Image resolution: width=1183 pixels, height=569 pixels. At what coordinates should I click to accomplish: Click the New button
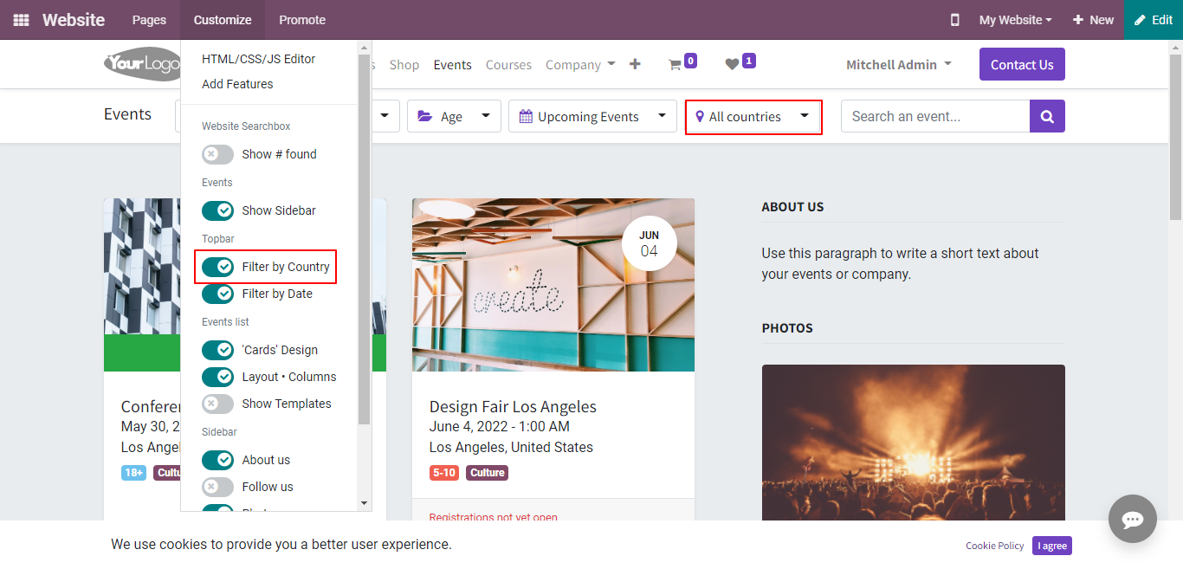(x=1093, y=20)
